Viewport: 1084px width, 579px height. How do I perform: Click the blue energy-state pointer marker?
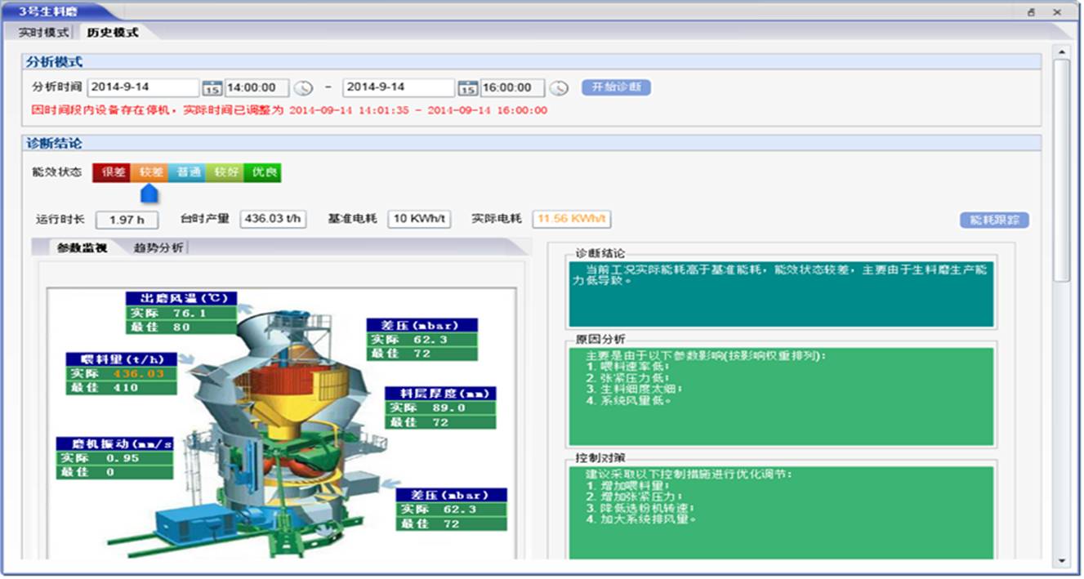click(x=149, y=194)
